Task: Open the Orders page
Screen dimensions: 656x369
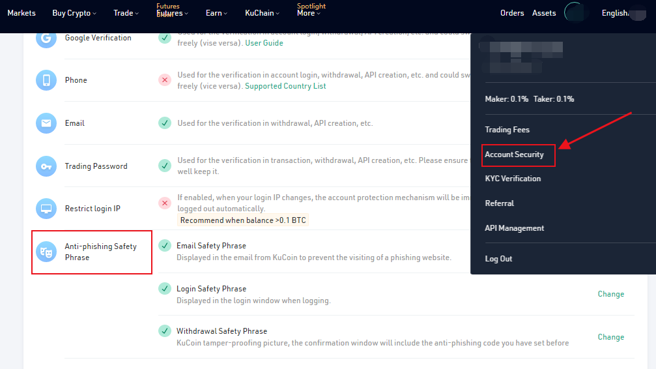Action: point(512,13)
